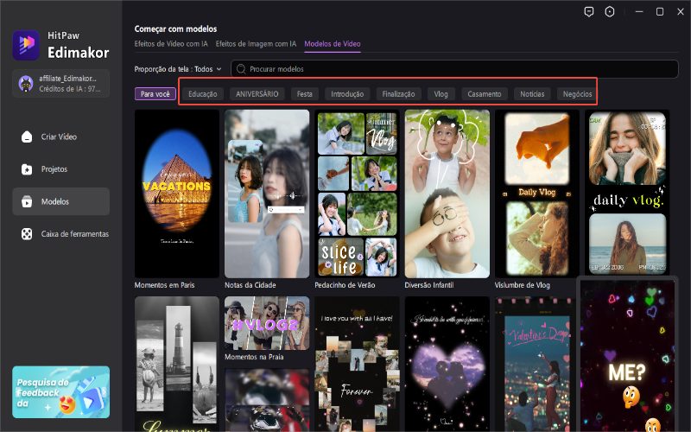
Task: Open the feedback message icon in title bar
Action: (587, 12)
